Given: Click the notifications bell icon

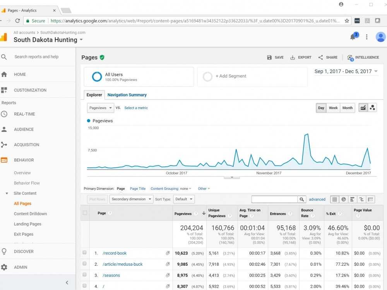Looking at the screenshot, I should 353,37.
